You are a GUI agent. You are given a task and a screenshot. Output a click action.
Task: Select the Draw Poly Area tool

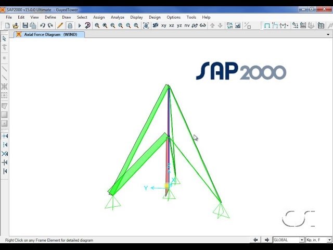coord(4,106)
